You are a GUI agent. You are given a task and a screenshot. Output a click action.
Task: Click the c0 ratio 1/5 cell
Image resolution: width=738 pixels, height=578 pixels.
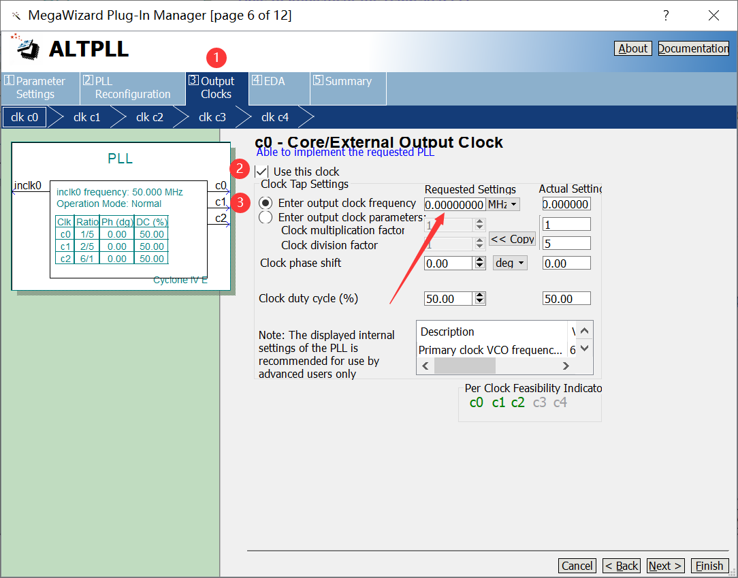click(x=87, y=234)
